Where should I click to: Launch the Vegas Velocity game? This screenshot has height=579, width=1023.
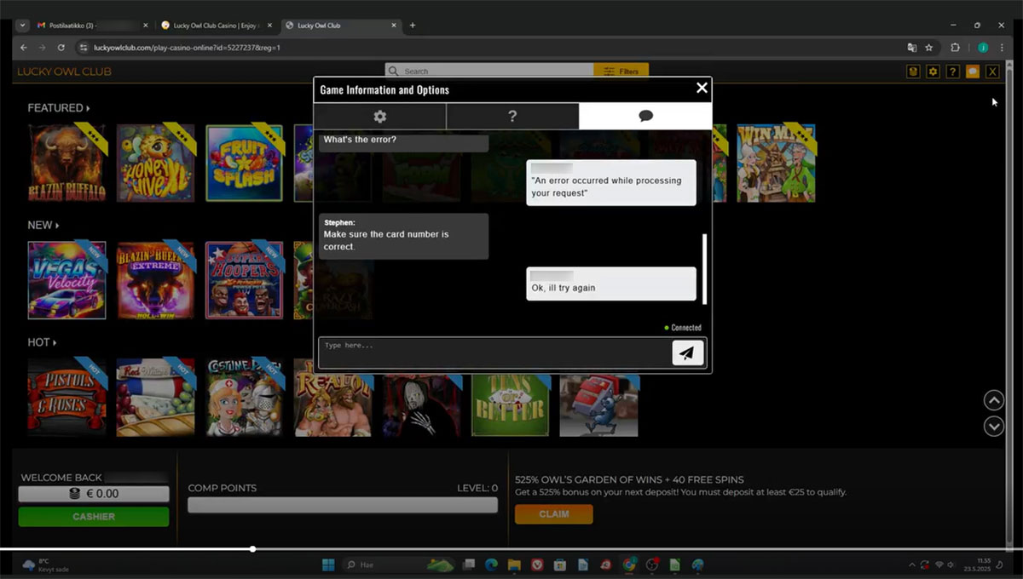pos(67,280)
